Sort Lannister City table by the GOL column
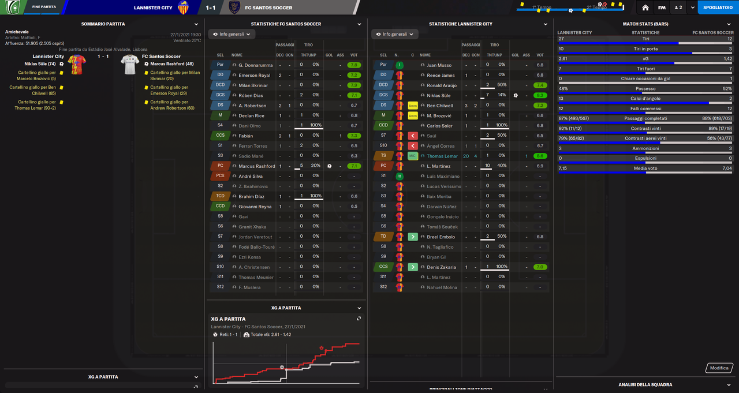The height and width of the screenshot is (393, 739). pos(515,55)
